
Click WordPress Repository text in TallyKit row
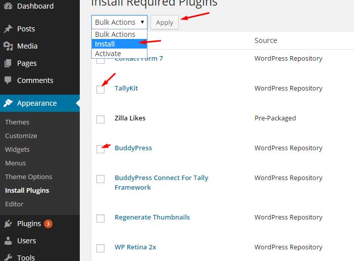[x=288, y=88]
